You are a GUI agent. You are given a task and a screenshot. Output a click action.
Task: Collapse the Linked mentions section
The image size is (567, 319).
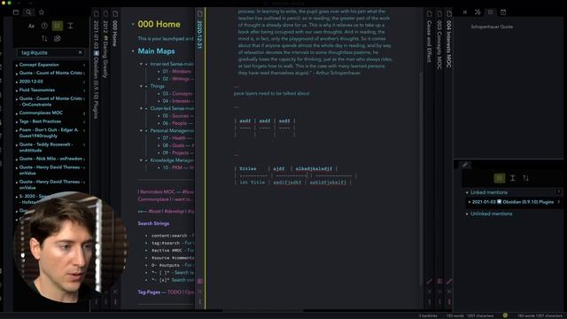click(467, 192)
